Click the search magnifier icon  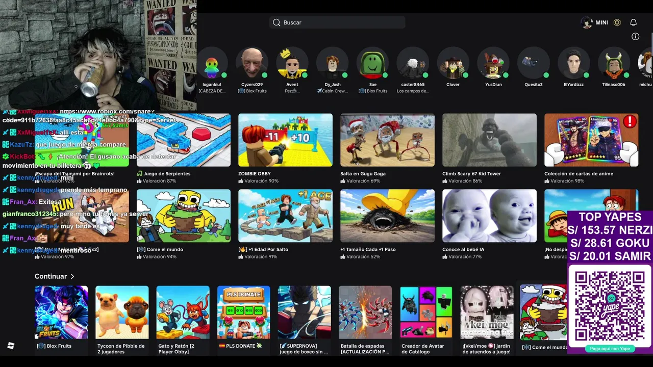click(277, 22)
